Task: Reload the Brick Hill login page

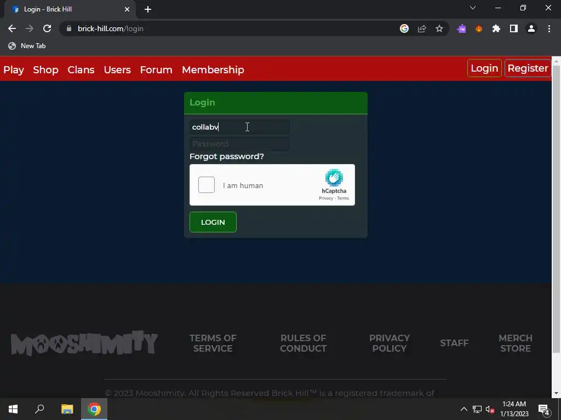Action: click(x=47, y=28)
